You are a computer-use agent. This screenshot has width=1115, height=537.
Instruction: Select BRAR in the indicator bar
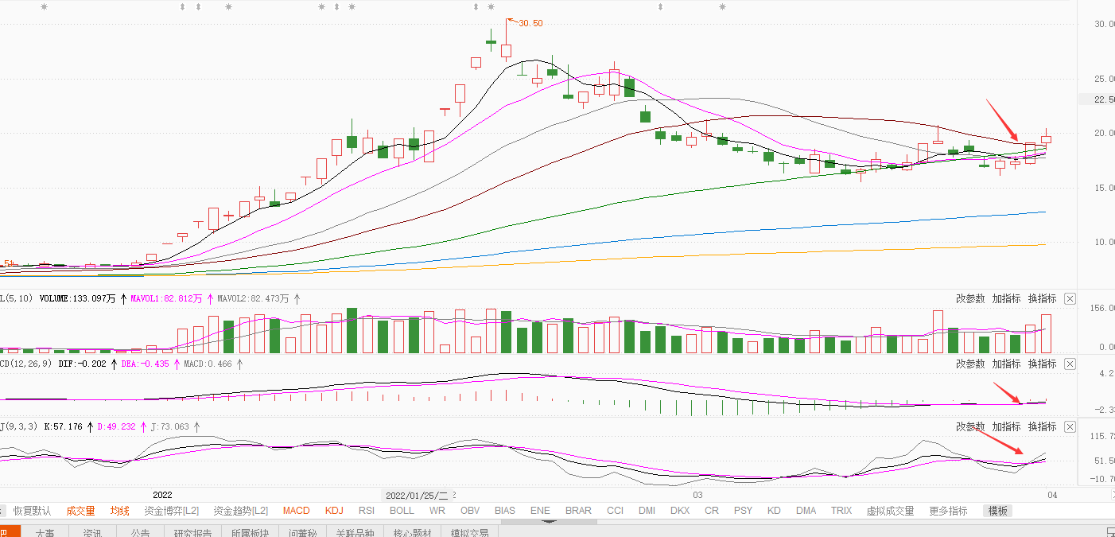pos(578,511)
